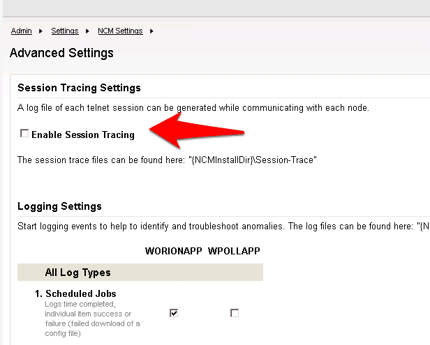Click the arrow after NCM Settings breadcrumb

(151, 31)
